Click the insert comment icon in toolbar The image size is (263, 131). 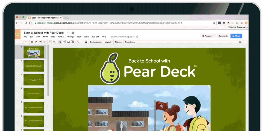pos(86,42)
